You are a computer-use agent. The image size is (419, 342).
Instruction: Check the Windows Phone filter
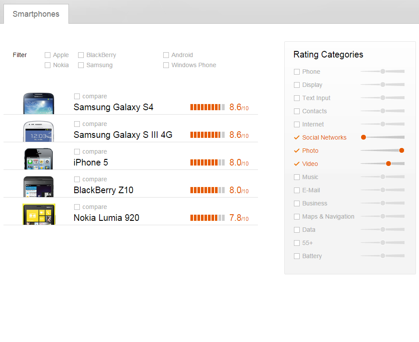pos(166,65)
